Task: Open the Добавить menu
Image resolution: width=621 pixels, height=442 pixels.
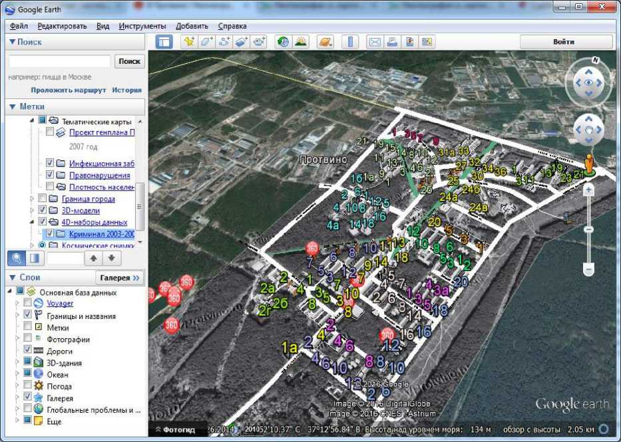Action: 192,26
